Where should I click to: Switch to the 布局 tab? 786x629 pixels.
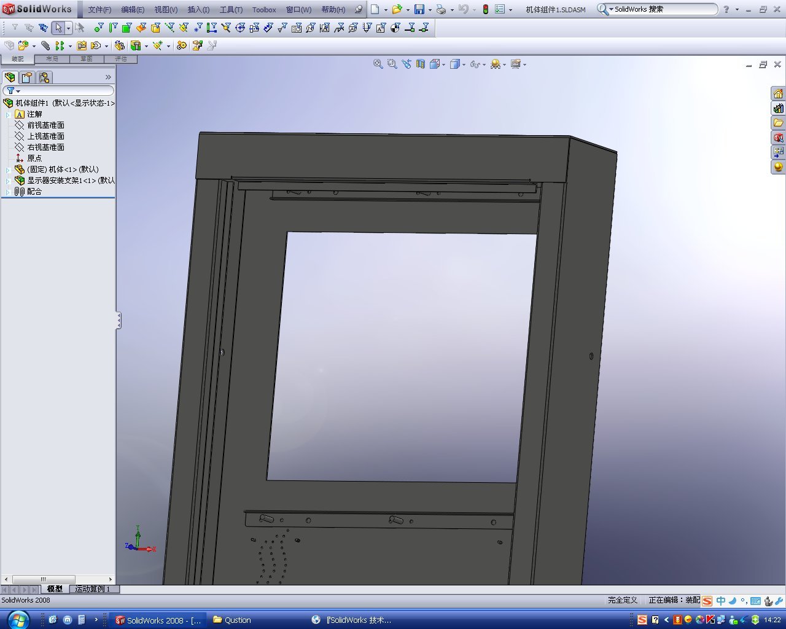tap(52, 59)
